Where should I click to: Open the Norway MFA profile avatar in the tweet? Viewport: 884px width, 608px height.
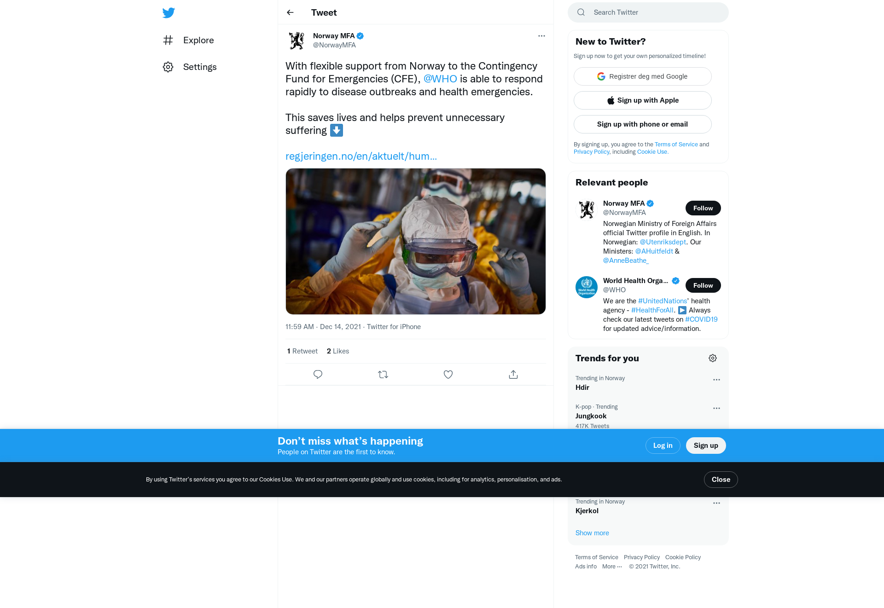297,41
